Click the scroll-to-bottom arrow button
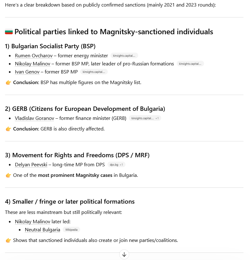 [124, 254]
